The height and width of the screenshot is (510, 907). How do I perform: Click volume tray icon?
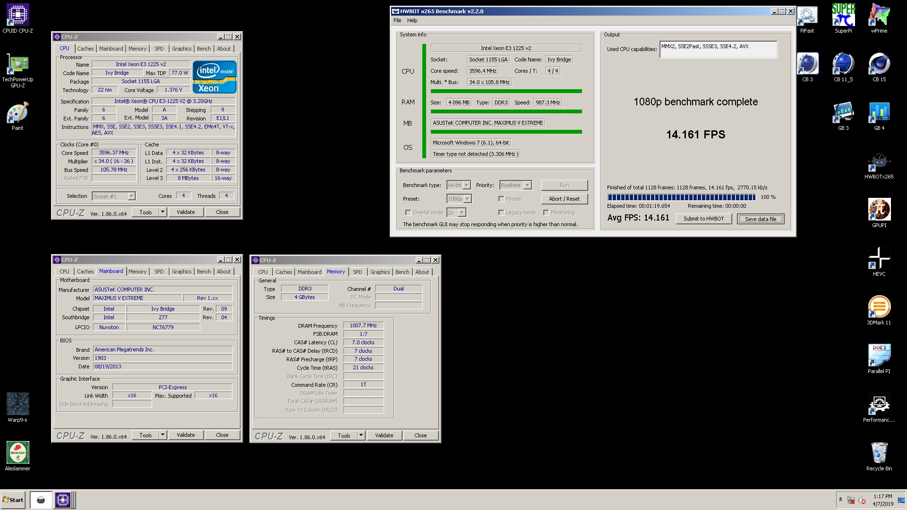tap(861, 500)
